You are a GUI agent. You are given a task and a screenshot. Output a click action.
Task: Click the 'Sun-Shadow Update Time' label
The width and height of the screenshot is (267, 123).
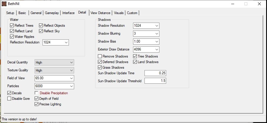coord(116,73)
